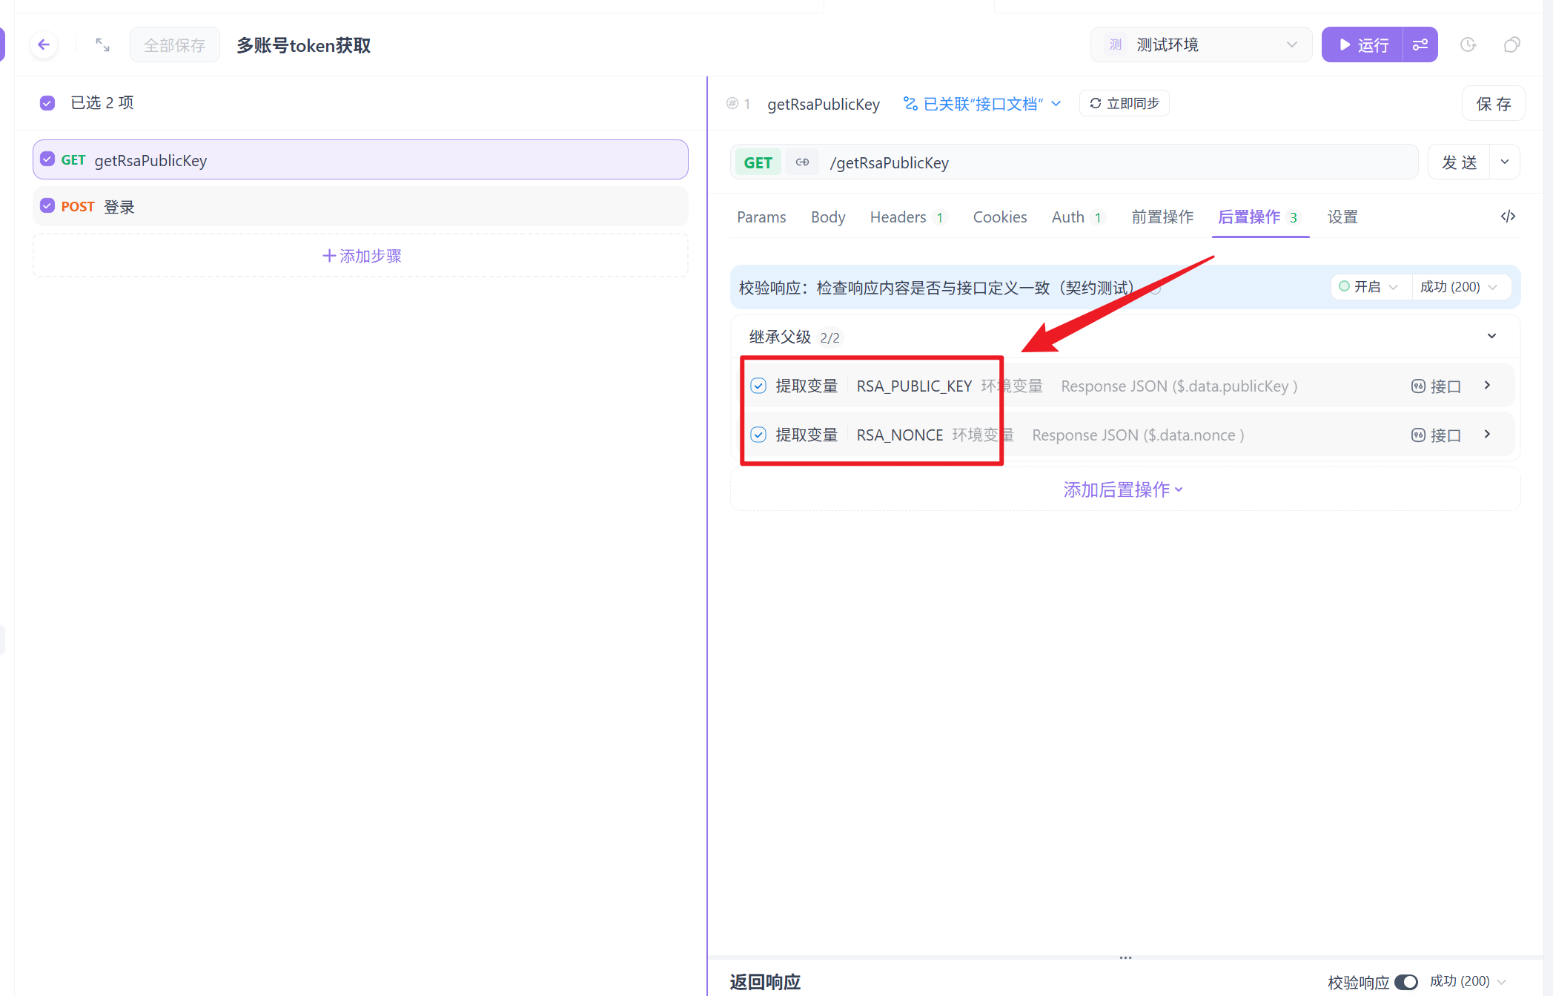Click the back arrow icon
1553x996 pixels.
point(44,45)
